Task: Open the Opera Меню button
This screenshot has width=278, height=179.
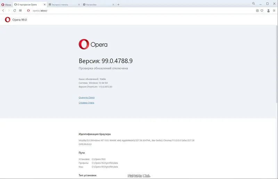Action: coord(6,5)
